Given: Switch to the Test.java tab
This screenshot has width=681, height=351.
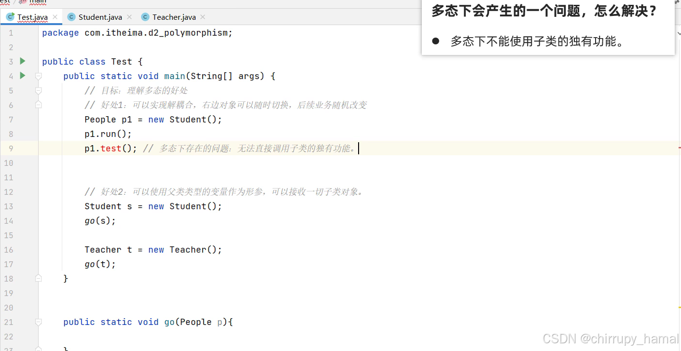Looking at the screenshot, I should pyautogui.click(x=32, y=17).
